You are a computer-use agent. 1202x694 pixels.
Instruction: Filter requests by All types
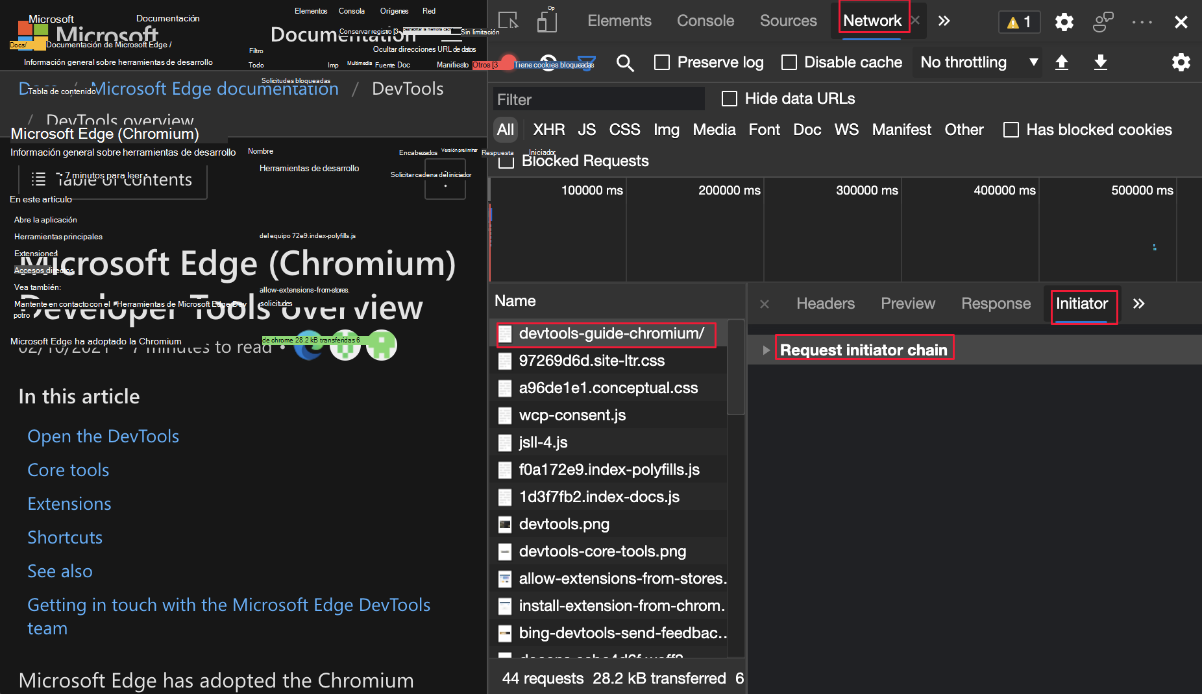click(x=506, y=130)
